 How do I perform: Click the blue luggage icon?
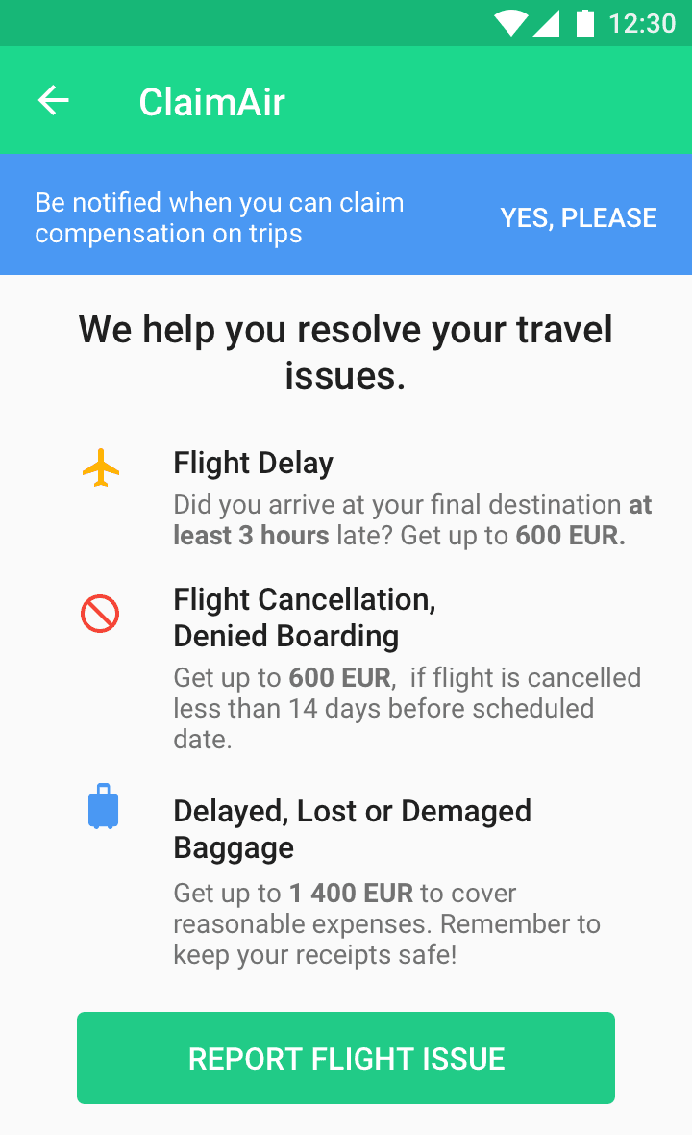coord(103,806)
